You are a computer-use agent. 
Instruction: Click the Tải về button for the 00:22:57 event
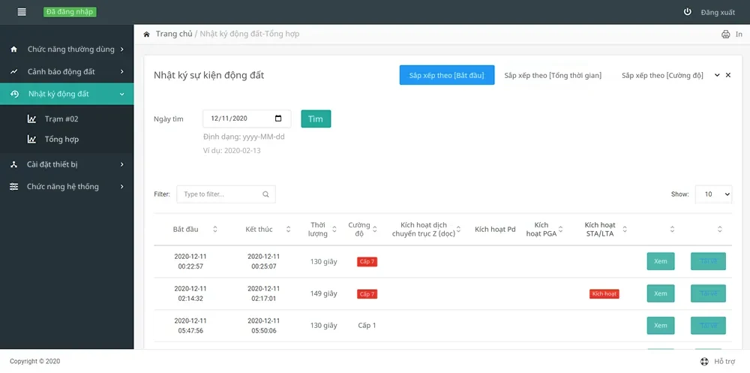(709, 261)
